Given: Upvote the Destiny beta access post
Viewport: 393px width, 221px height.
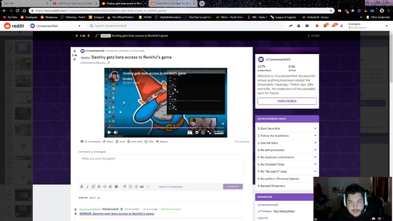Looking at the screenshot, I should click(x=74, y=51).
